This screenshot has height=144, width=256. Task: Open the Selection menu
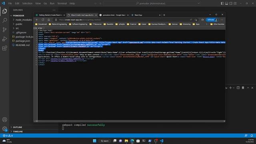(27, 3)
